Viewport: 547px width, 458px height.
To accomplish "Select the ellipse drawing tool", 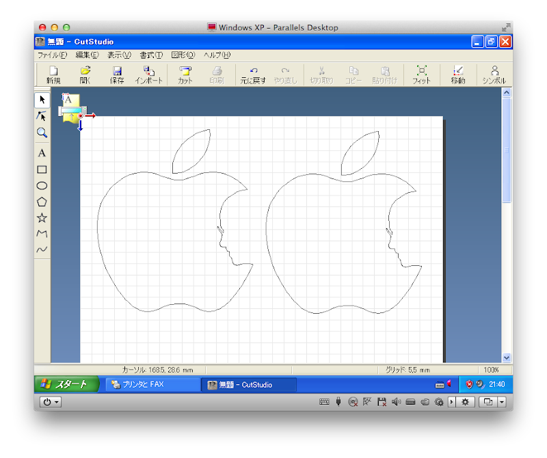I will 42,185.
